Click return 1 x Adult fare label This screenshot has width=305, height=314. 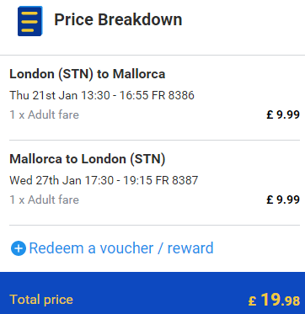[45, 200]
